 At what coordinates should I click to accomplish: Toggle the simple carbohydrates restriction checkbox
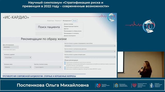(65, 67)
